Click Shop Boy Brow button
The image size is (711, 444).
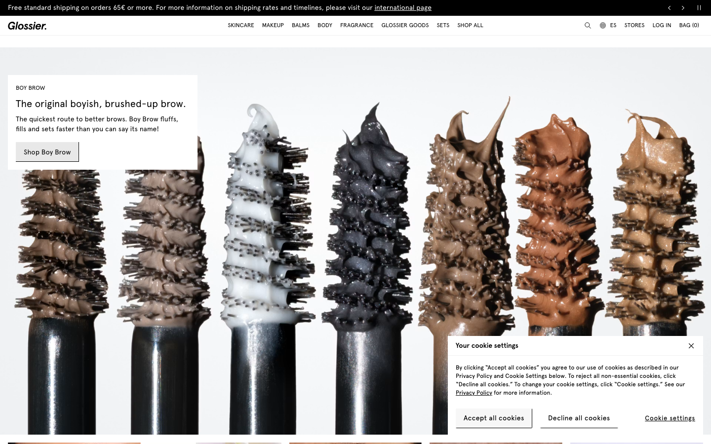pos(47,152)
